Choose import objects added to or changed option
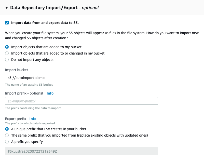The width and height of the screenshot is (204, 160). click(7, 53)
